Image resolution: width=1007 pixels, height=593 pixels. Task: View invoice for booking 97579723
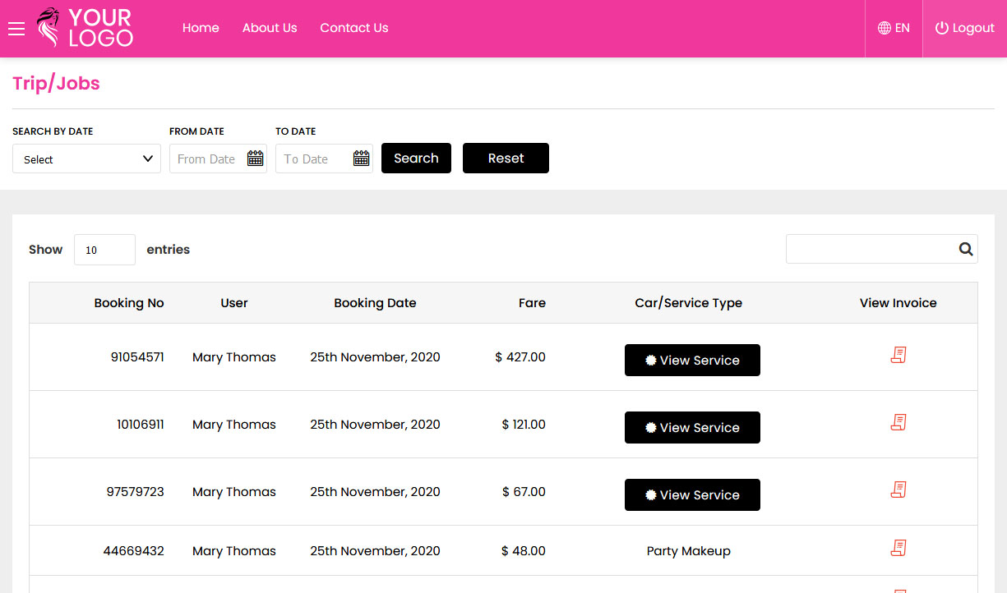point(898,490)
